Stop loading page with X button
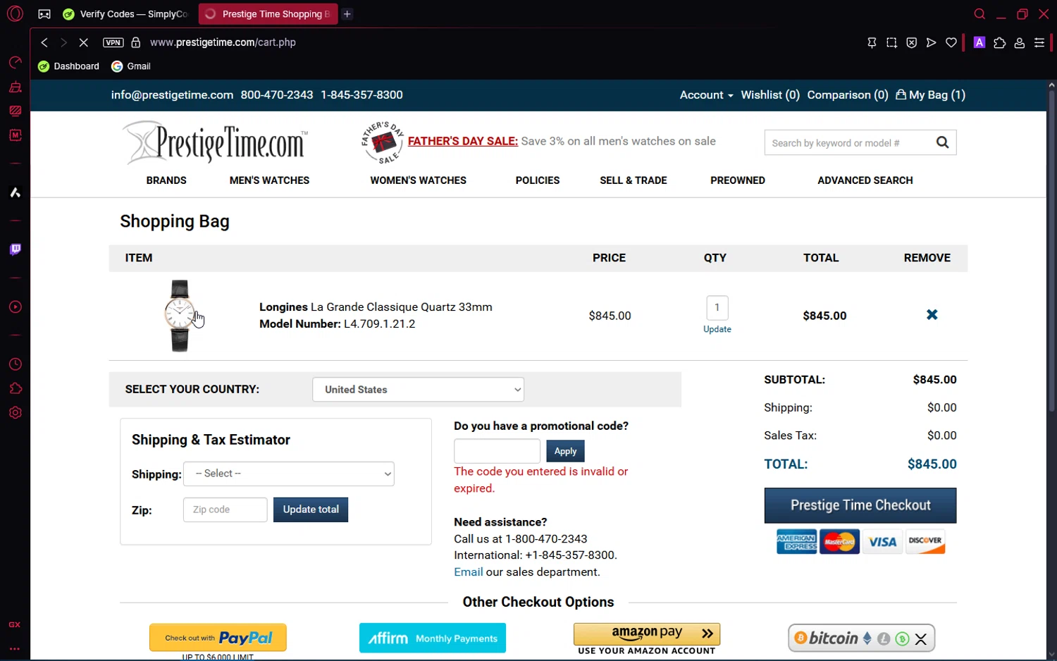Viewport: 1057px width, 661px height. [83, 42]
